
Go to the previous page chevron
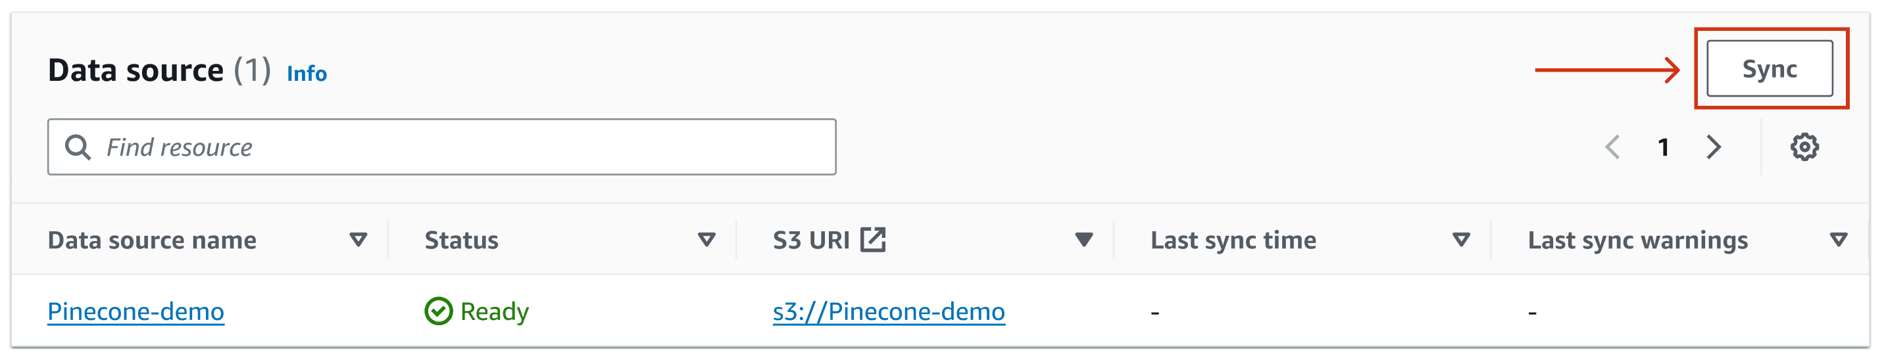1612,147
